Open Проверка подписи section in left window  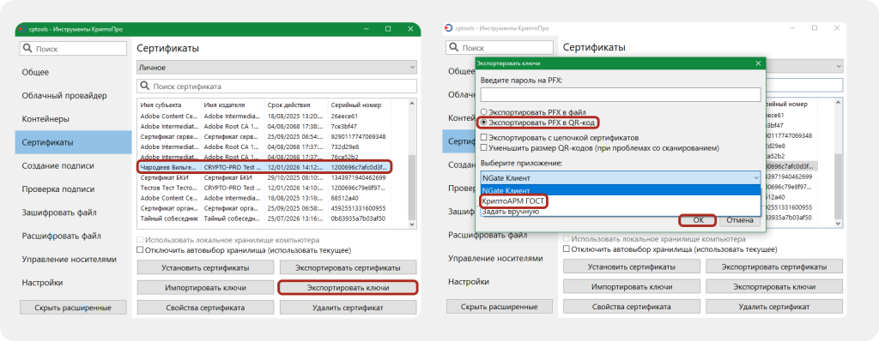pyautogui.click(x=74, y=189)
